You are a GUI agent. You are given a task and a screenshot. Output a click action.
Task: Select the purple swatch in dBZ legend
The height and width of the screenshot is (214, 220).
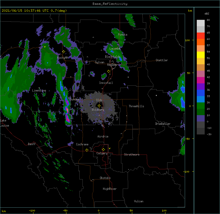coord(201,87)
